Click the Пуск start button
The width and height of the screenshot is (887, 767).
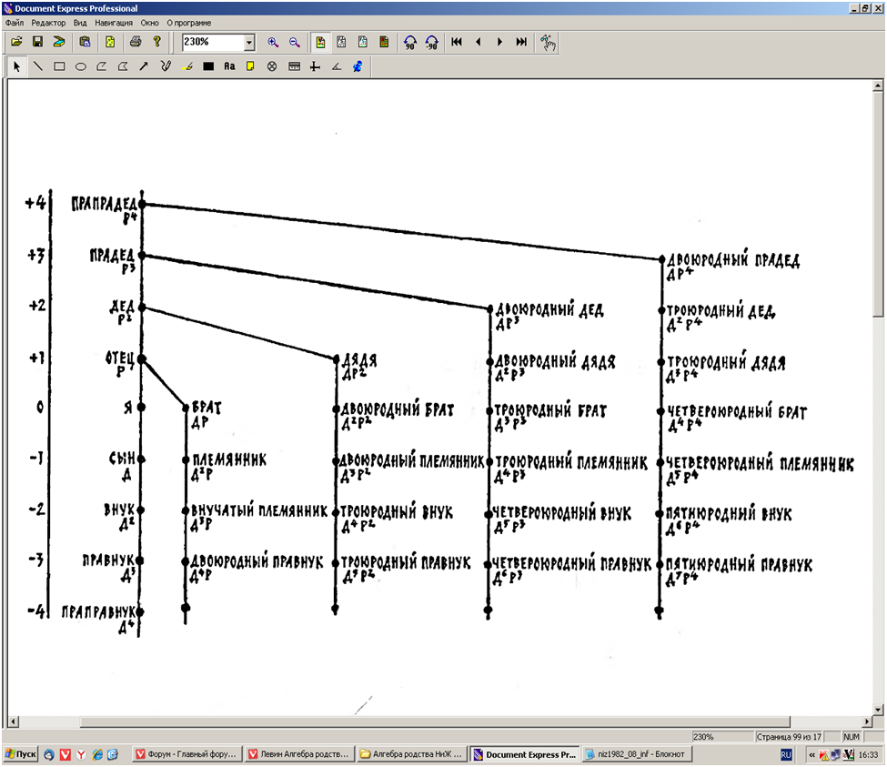pos(20,754)
